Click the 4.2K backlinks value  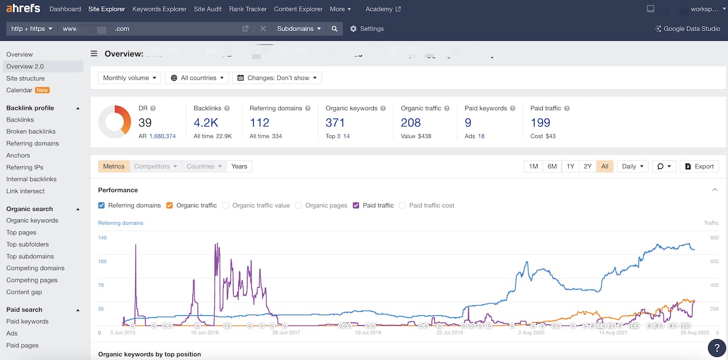[x=205, y=123]
